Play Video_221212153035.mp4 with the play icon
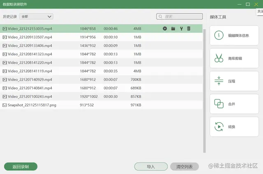263x174 pixels. click(165, 28)
